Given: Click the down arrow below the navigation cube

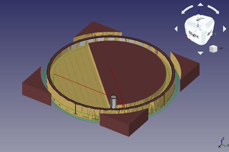Looking at the screenshot, I should coord(200,53).
